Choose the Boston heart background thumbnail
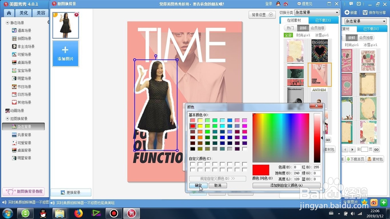Image resolution: width=390 pixels, height=219 pixels. click(320, 51)
